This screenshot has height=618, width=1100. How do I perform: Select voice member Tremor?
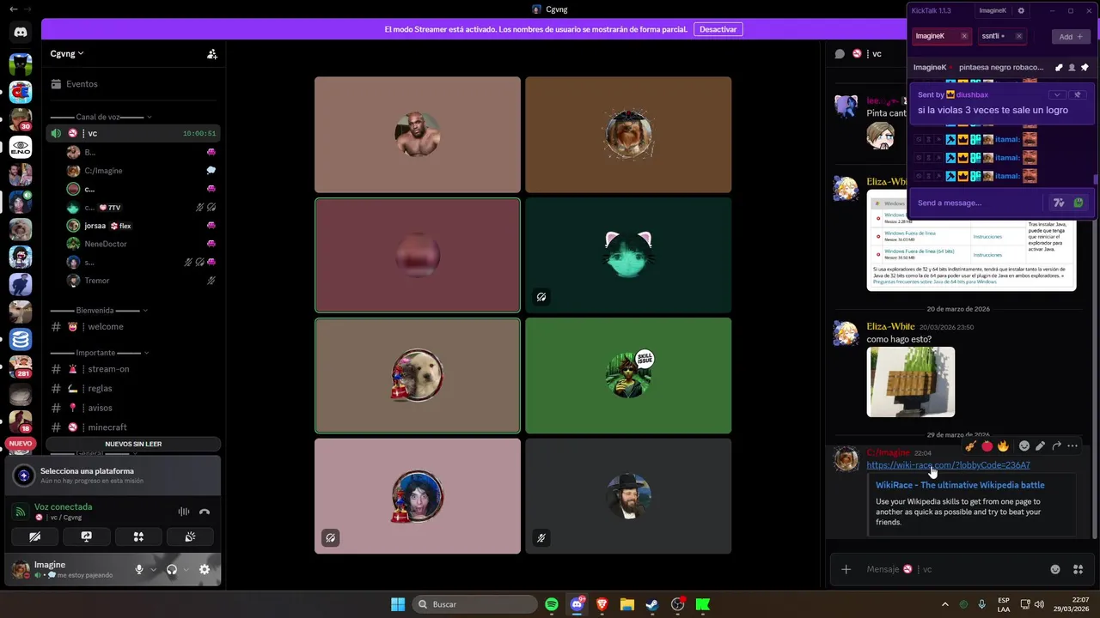pyautogui.click(x=140, y=281)
